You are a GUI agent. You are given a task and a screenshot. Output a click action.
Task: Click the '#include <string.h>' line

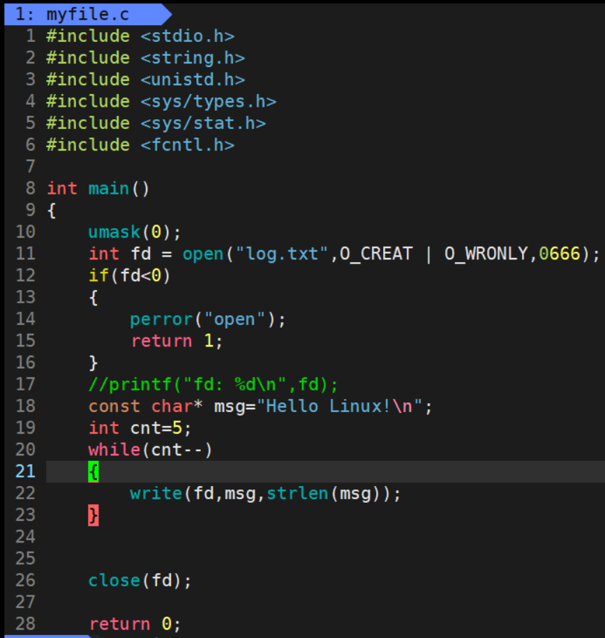(146, 58)
